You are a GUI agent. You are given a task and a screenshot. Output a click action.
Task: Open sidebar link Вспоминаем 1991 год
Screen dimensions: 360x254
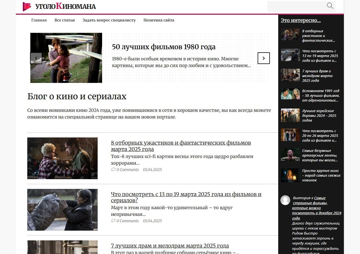(x=321, y=95)
